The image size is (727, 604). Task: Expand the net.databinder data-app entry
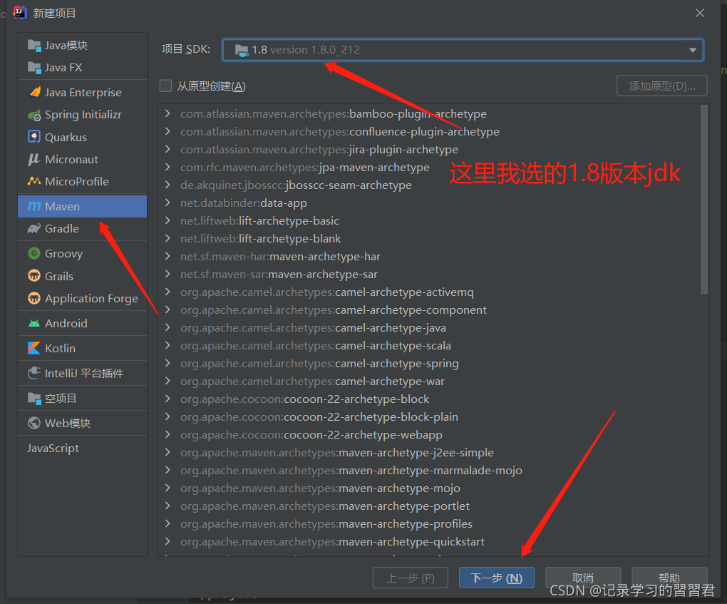[x=167, y=203]
